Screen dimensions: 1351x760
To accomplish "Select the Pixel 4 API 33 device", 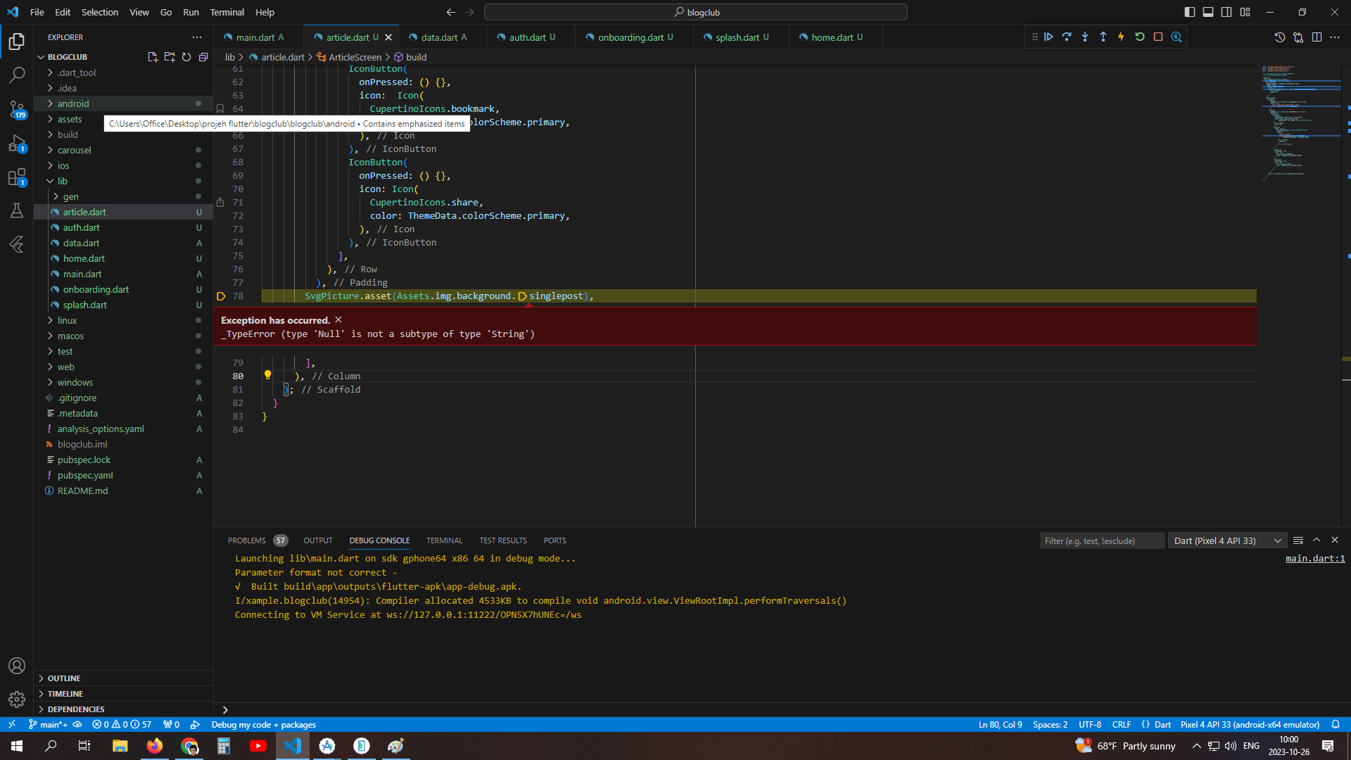I will coord(1250,725).
